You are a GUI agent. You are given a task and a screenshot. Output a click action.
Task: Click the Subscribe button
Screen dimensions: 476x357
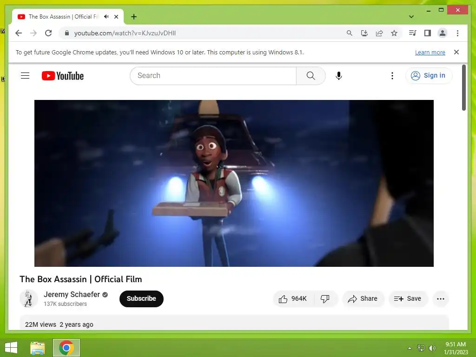[x=141, y=299]
